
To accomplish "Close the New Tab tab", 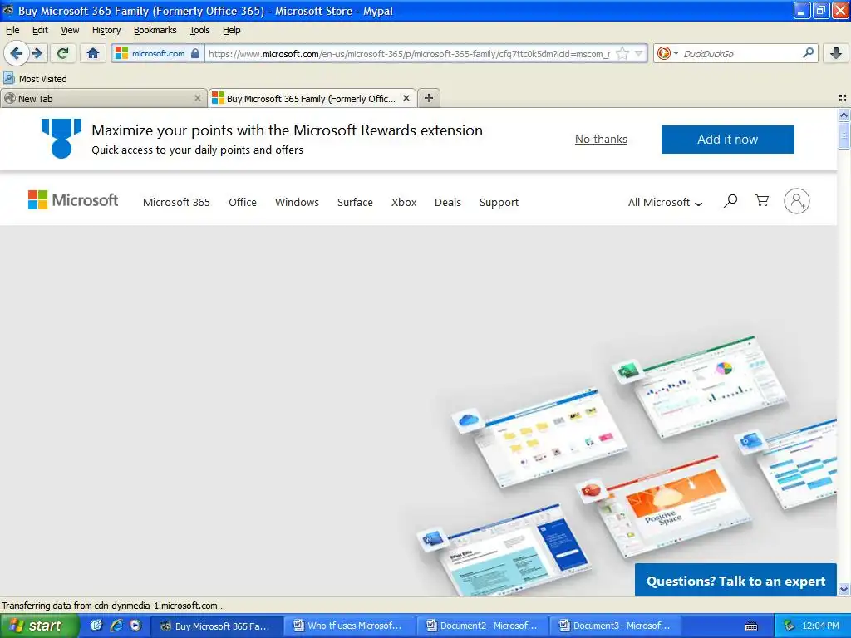I will click(x=198, y=98).
